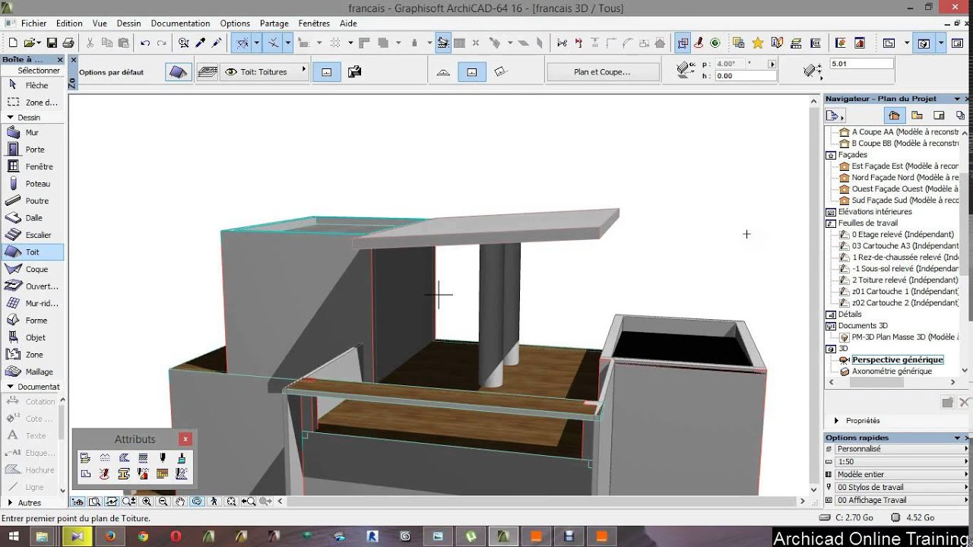Click the Undo arrow icon
The width and height of the screenshot is (973, 547).
145,43
